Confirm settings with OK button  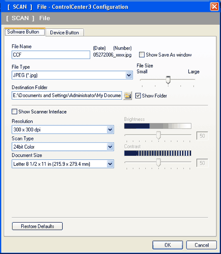tap(168, 245)
